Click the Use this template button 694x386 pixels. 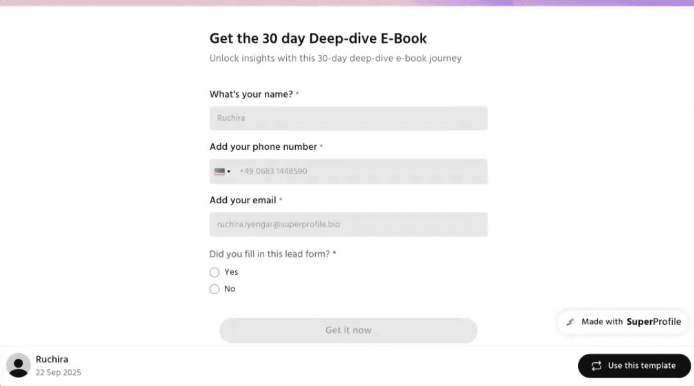coord(634,365)
